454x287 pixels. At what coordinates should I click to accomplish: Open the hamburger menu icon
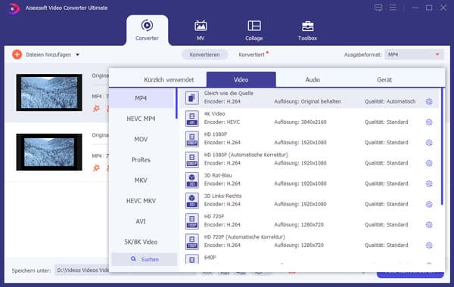pyautogui.click(x=393, y=8)
